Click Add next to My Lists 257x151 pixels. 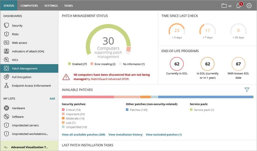point(52,98)
